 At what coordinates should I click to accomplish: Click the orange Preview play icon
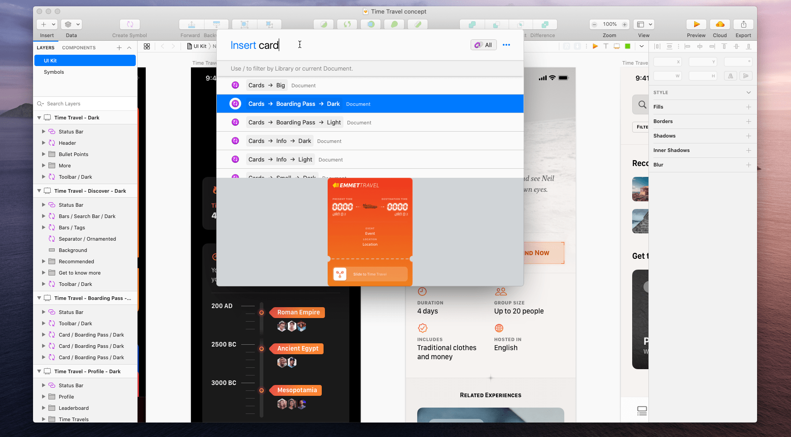[696, 24]
